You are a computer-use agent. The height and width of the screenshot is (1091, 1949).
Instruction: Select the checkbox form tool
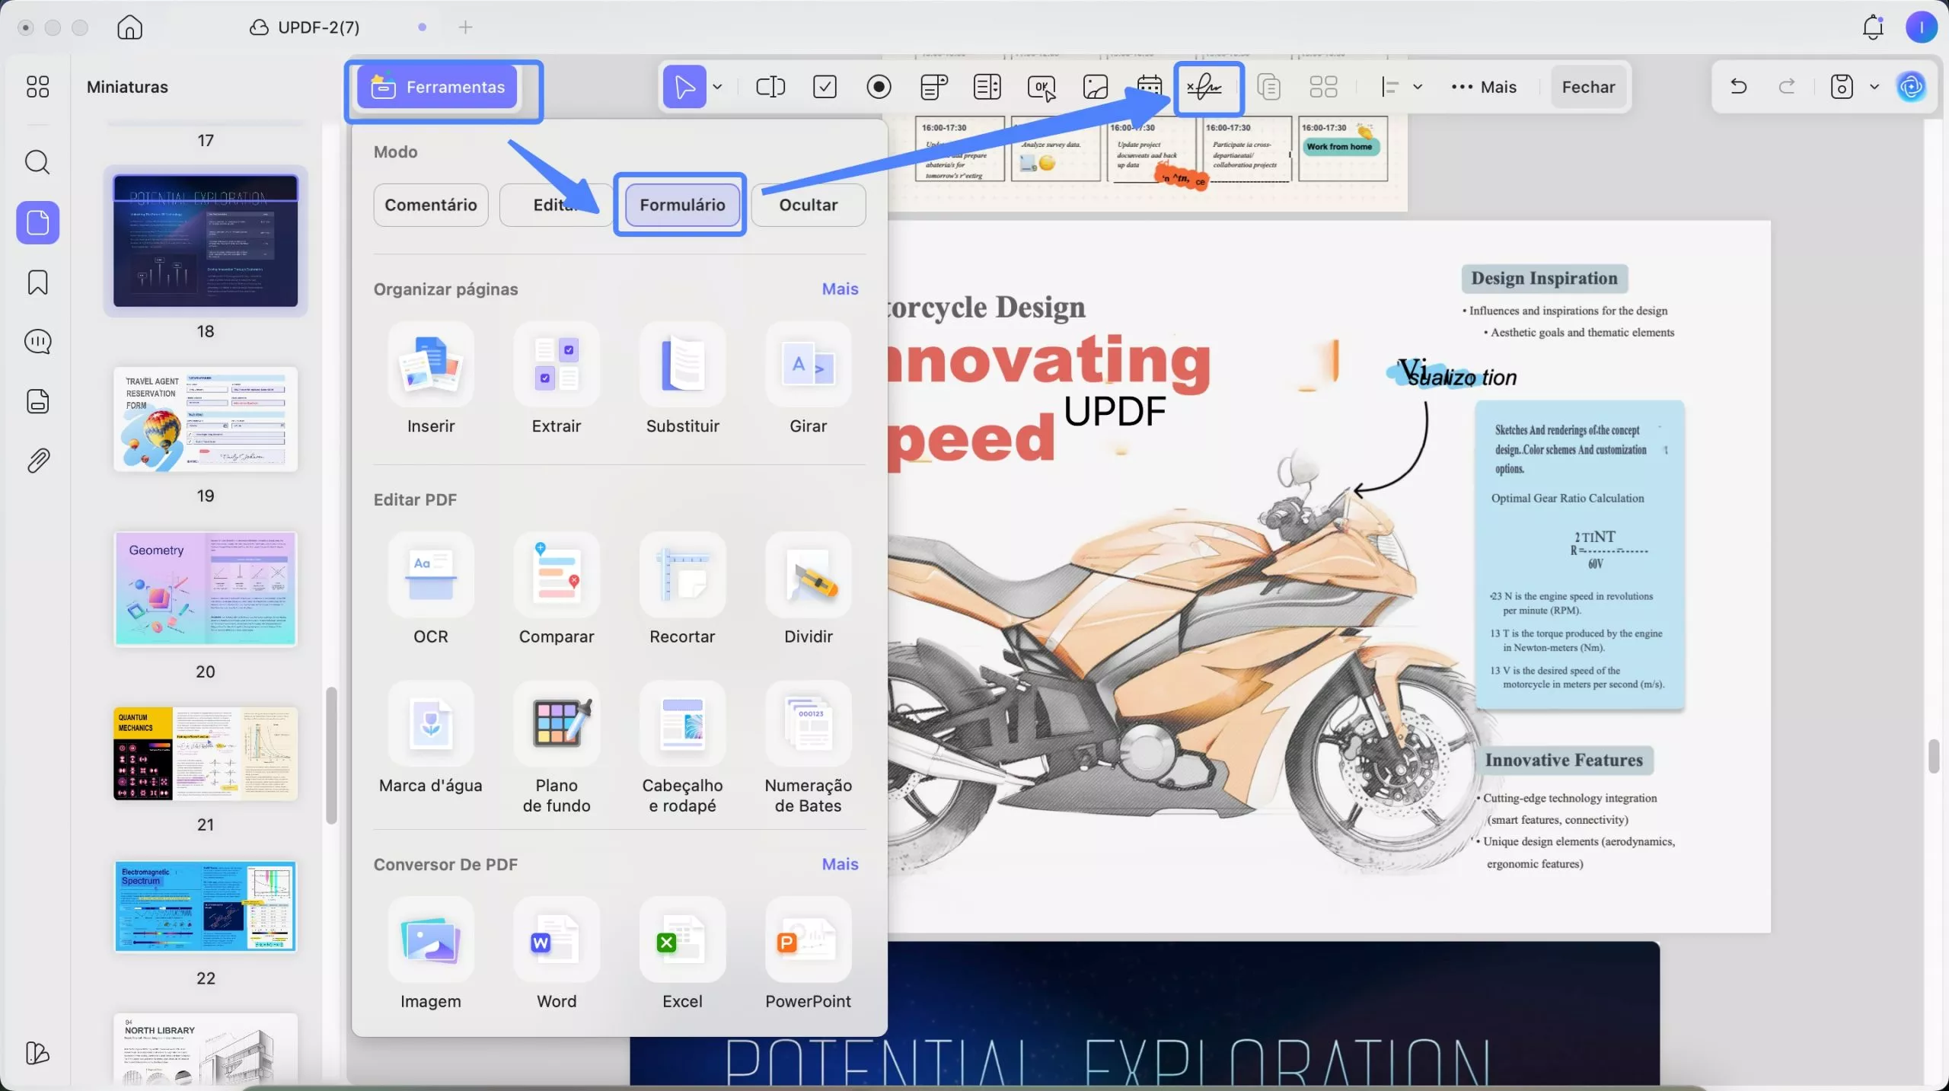825,87
